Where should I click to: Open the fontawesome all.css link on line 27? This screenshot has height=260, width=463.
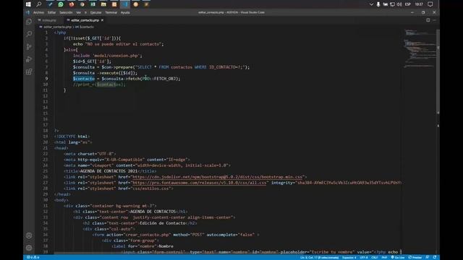tap(200, 183)
